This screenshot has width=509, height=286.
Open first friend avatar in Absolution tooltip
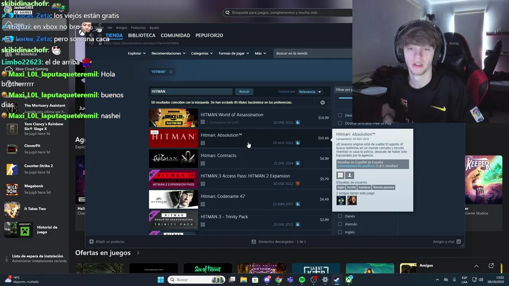(341, 201)
